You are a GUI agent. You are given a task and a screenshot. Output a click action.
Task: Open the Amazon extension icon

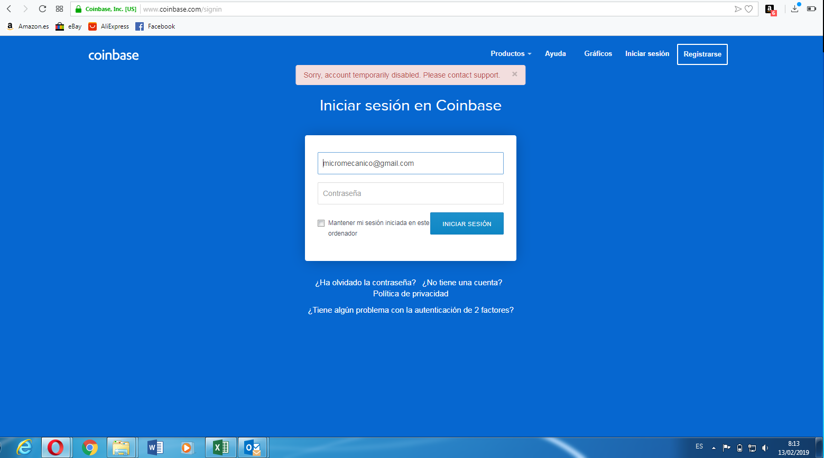tap(771, 10)
